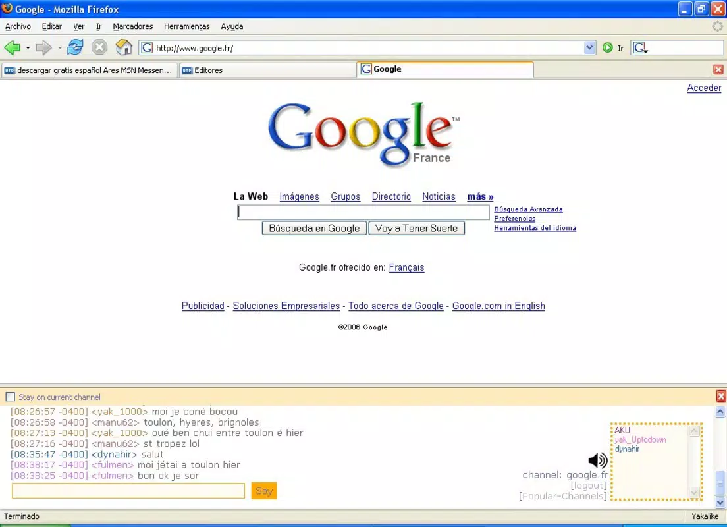
Task: Click the La Web search category label
Action: click(x=251, y=196)
